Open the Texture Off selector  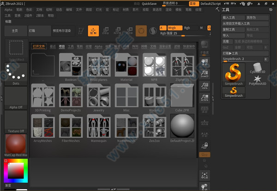[17, 121]
